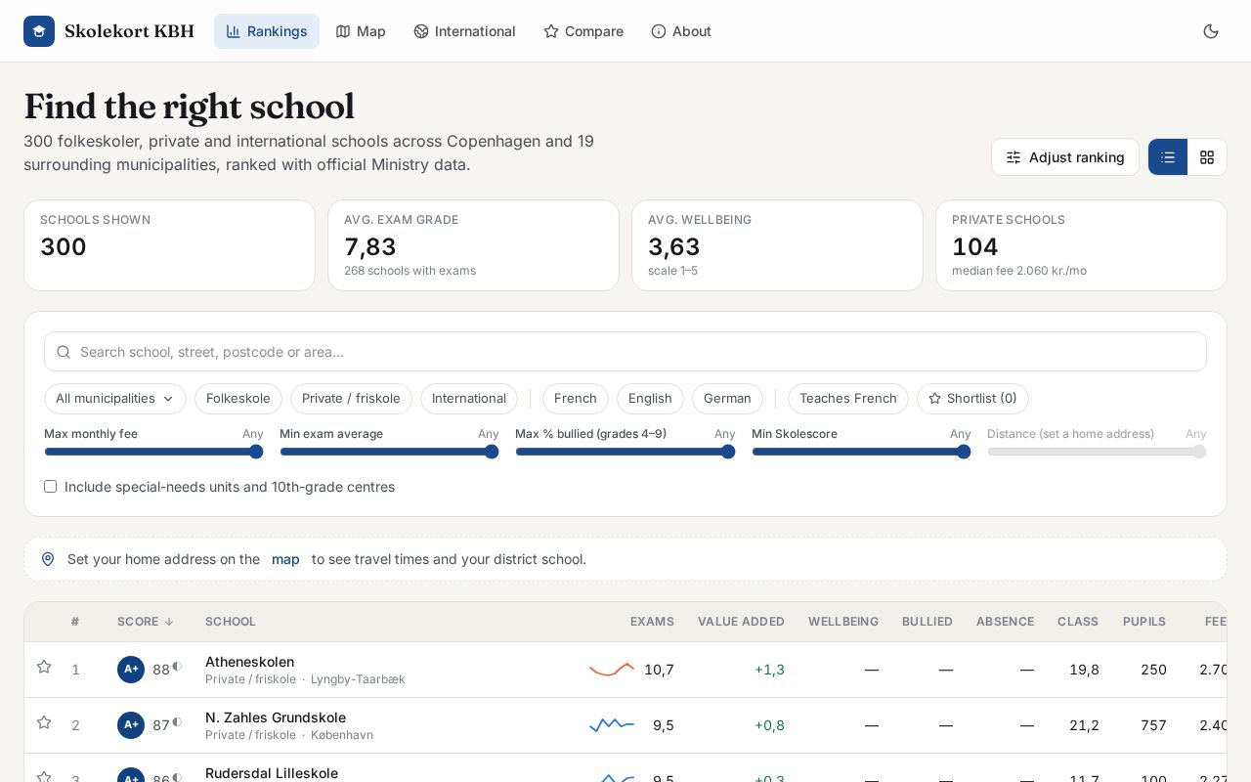The width and height of the screenshot is (1251, 782).
Task: Sort table by Bullied column header
Action: (x=927, y=622)
